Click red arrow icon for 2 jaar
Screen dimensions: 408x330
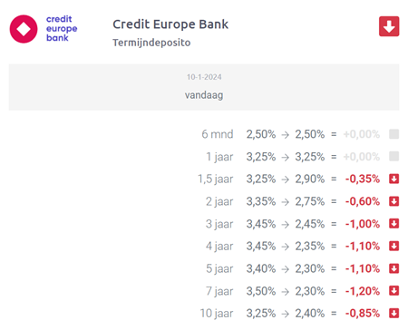(393, 201)
